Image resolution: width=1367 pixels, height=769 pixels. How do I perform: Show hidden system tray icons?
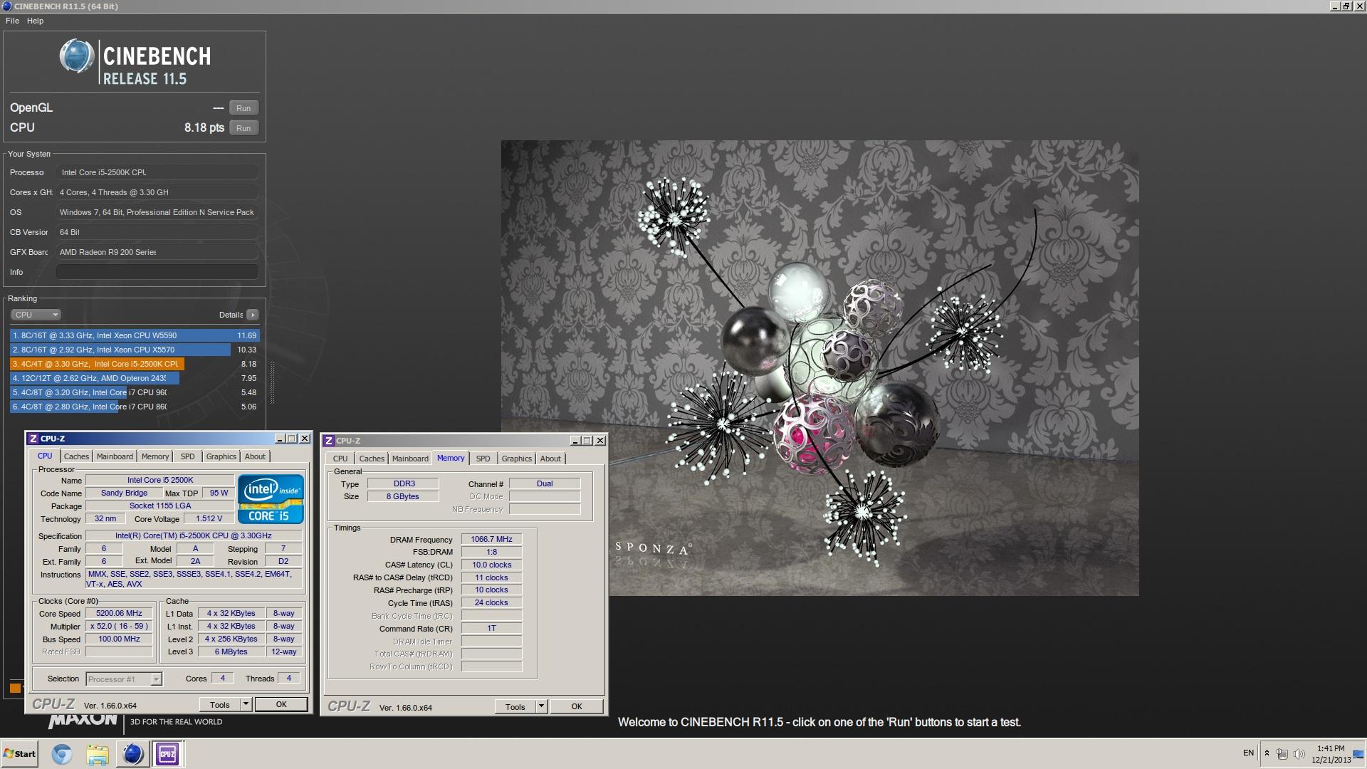point(1267,753)
